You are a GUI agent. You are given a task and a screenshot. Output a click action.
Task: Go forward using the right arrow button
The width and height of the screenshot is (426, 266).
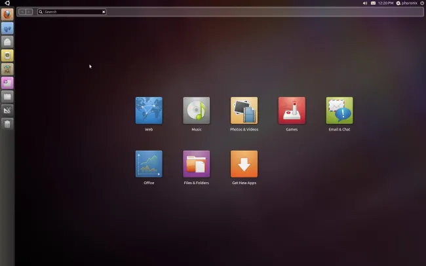[x=29, y=12]
